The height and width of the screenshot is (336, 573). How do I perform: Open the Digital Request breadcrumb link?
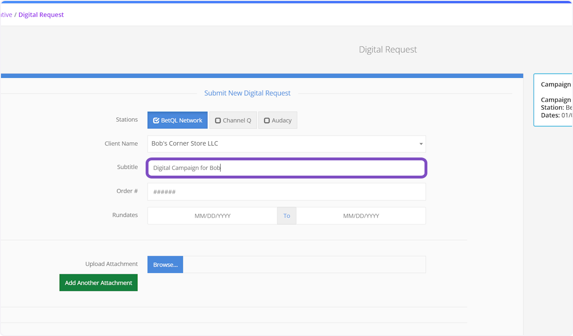(x=41, y=15)
